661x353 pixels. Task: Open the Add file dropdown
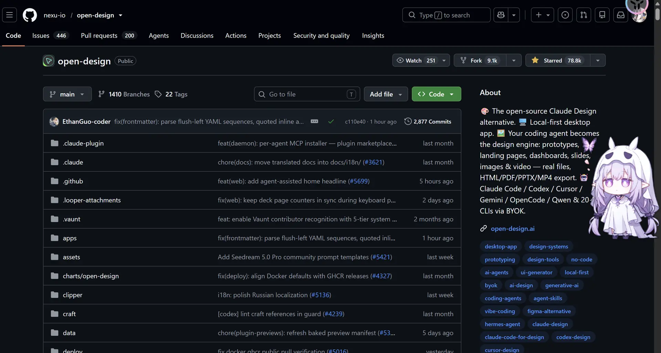pyautogui.click(x=386, y=94)
